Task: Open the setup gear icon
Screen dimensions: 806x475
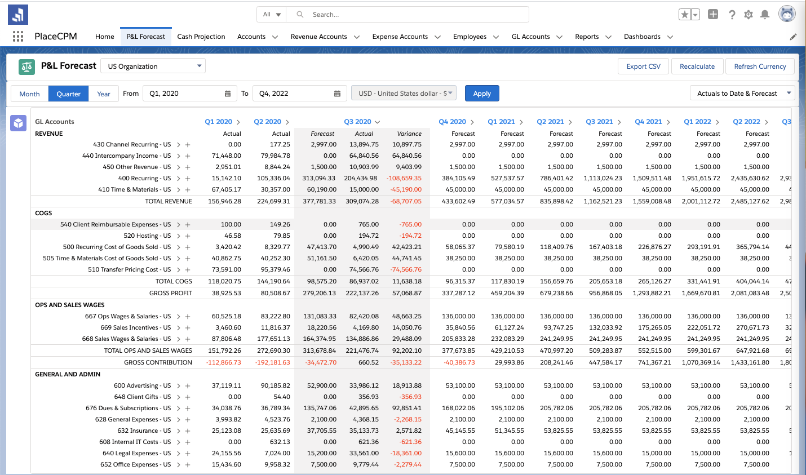Action: click(749, 15)
